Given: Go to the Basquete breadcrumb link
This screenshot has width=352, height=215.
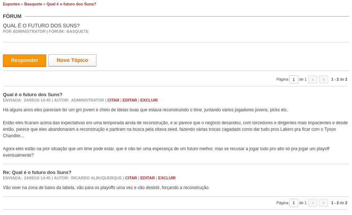Looking at the screenshot, I should [33, 4].
